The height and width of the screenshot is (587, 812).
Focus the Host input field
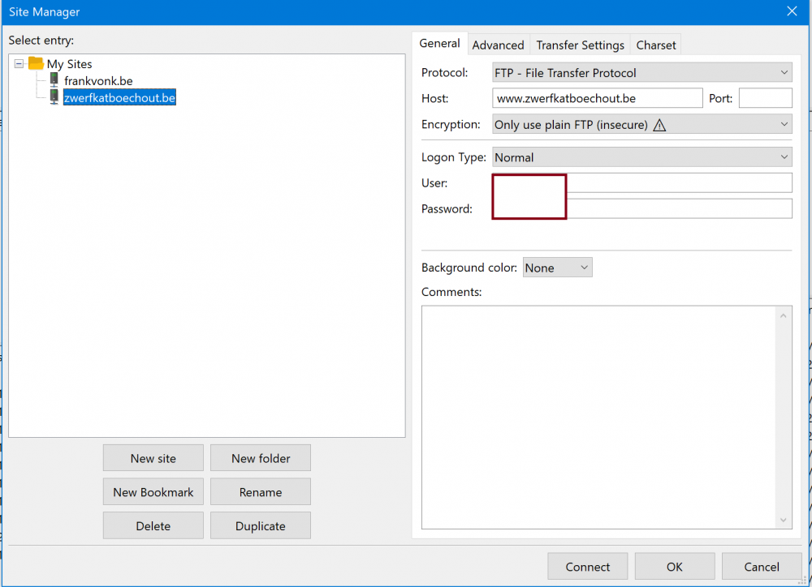(597, 98)
